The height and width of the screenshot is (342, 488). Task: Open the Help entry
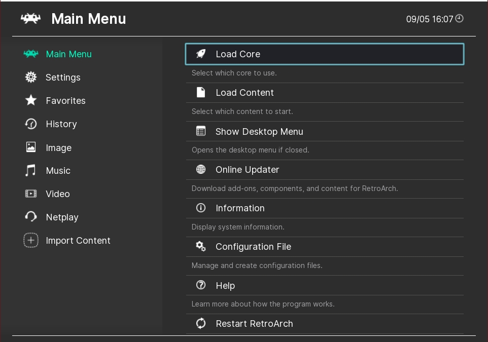pos(325,285)
